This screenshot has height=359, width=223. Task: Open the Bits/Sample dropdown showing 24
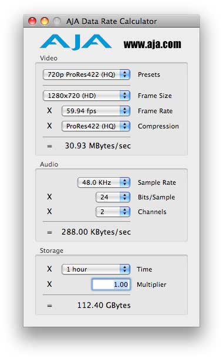(113, 197)
